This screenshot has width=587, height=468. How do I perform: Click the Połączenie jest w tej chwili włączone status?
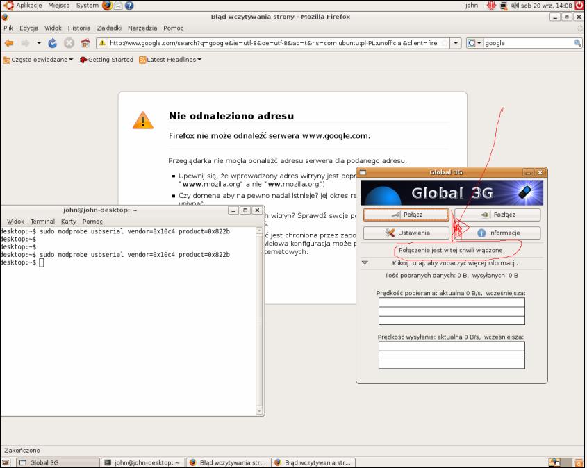[452, 250]
